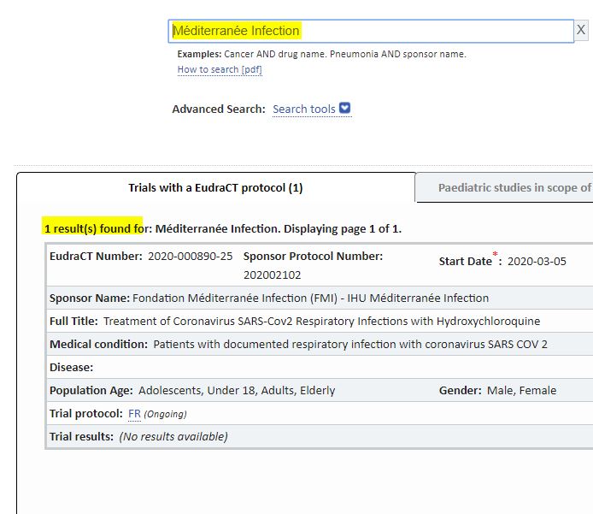Clear the search box with X button
The height and width of the screenshot is (514, 593).
pyautogui.click(x=580, y=30)
